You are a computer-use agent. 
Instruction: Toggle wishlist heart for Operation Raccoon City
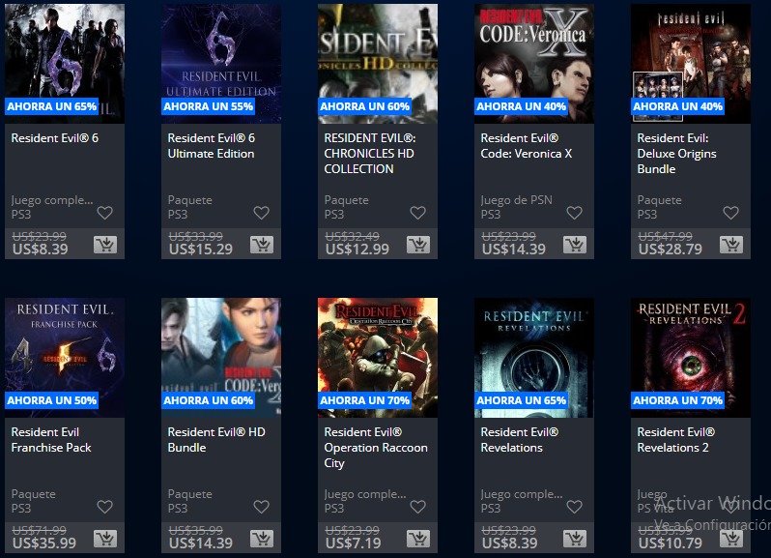[x=418, y=507]
